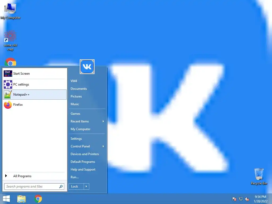This screenshot has height=204, width=272.
Task: Expand the Recent Items submenu arrow
Action: 103,121
